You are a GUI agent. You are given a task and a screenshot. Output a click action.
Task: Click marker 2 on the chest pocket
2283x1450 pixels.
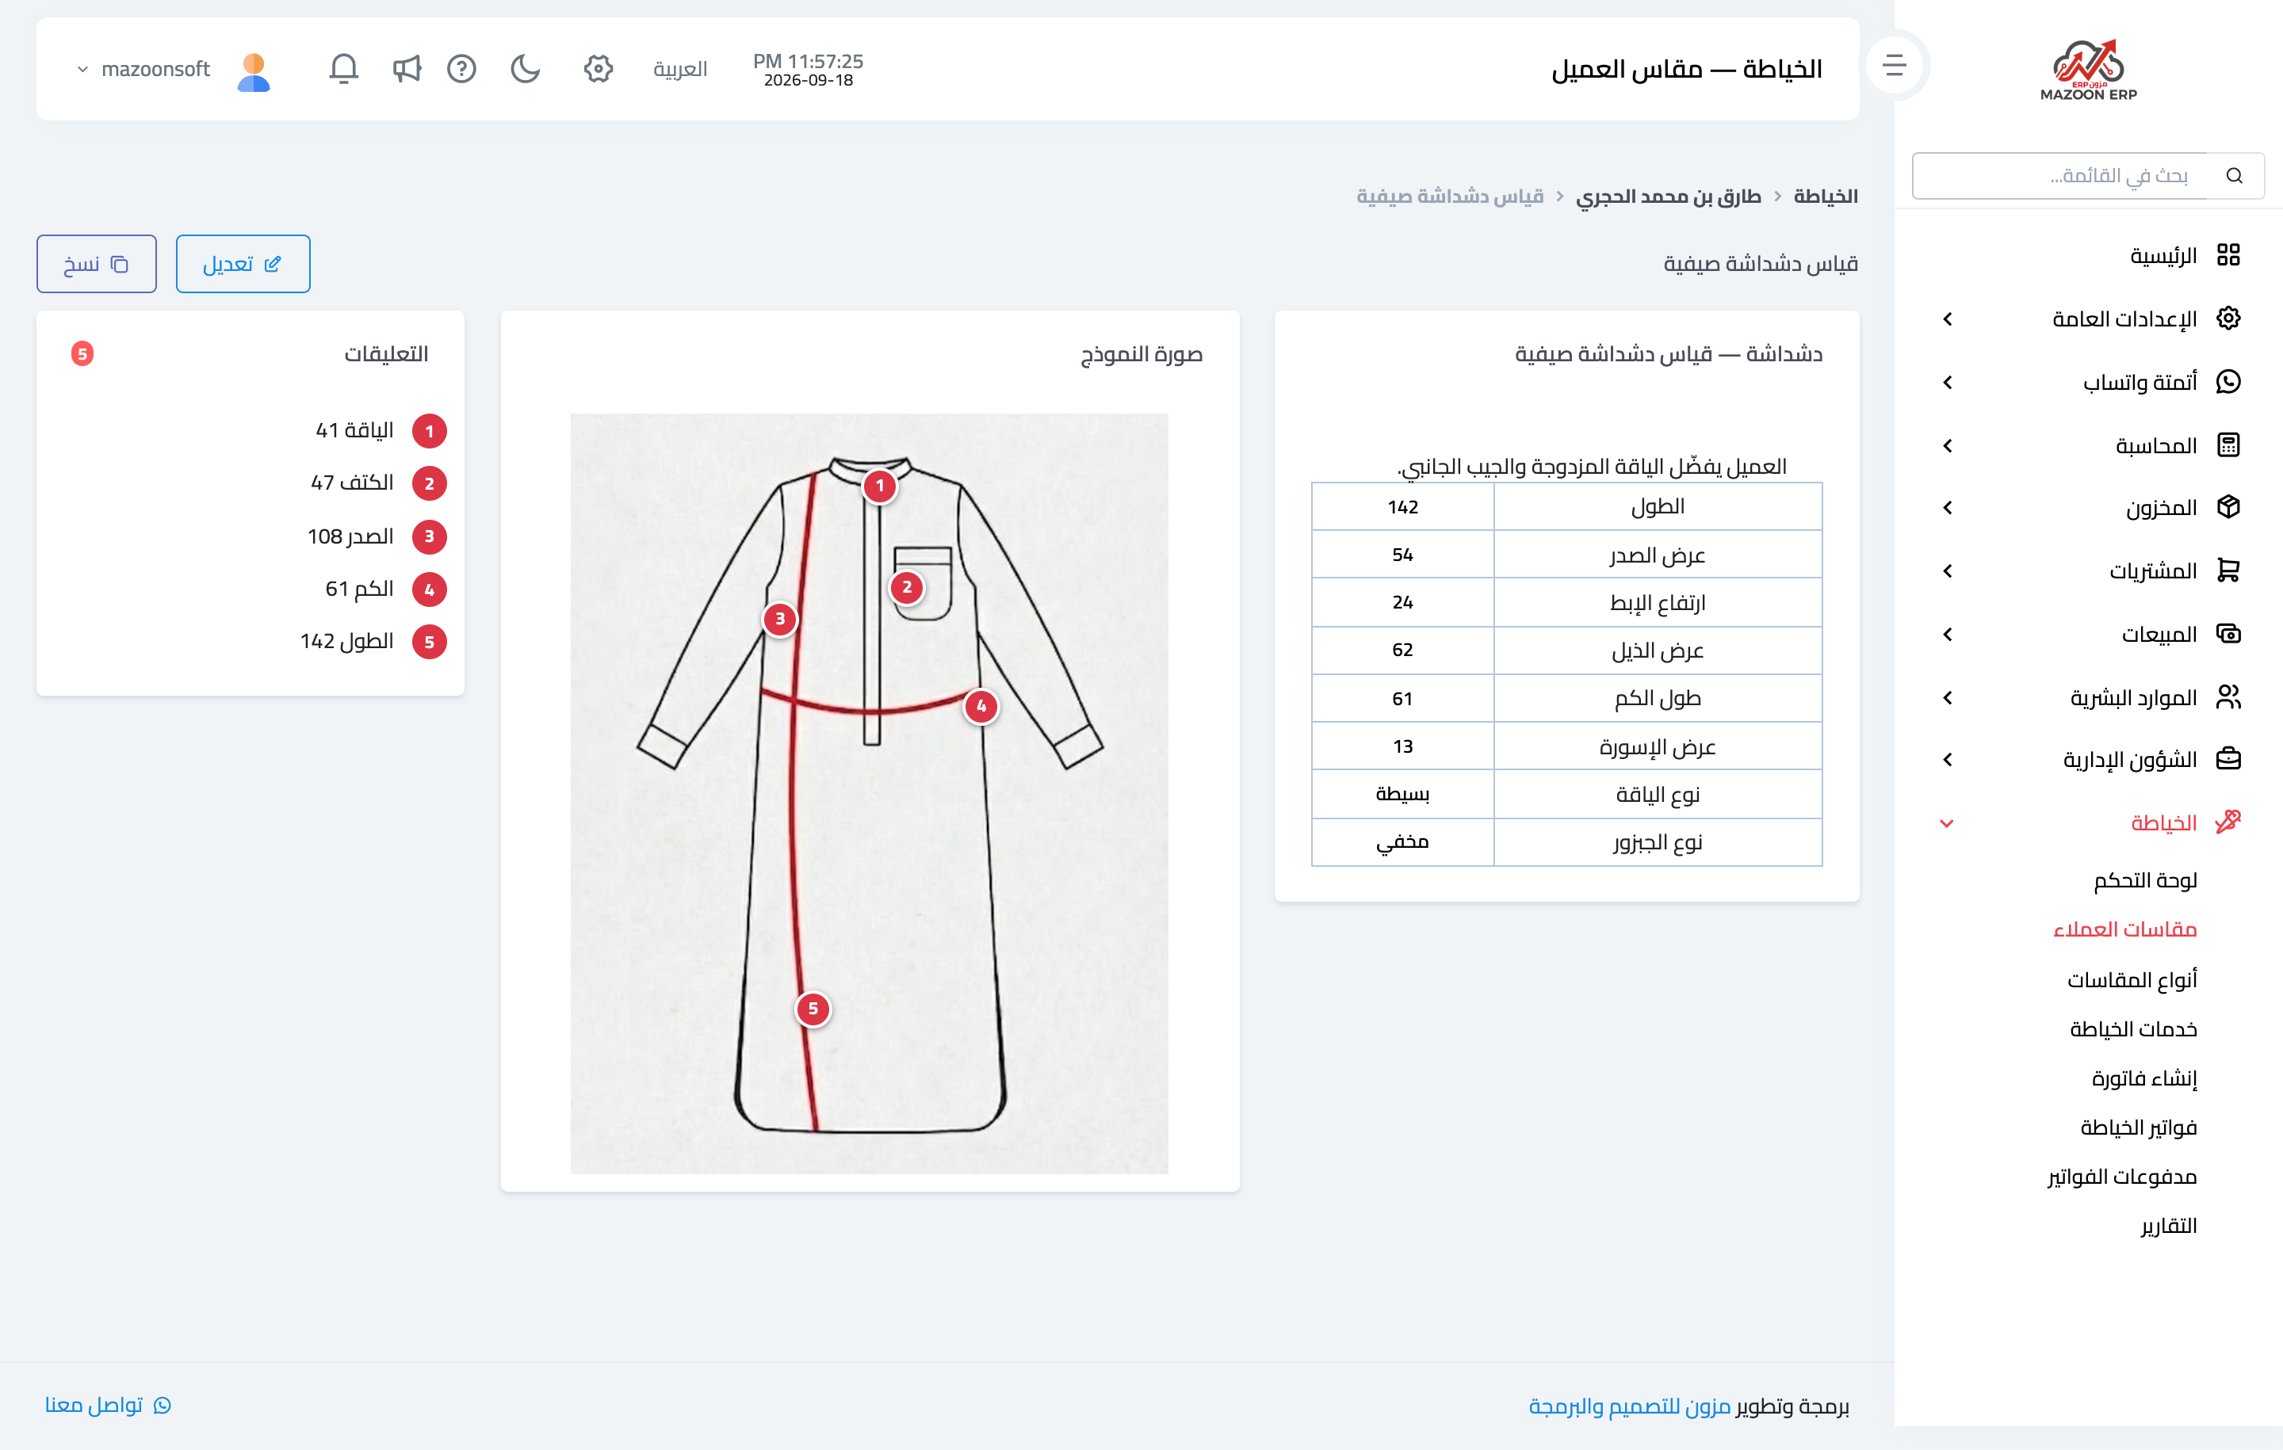click(x=908, y=588)
